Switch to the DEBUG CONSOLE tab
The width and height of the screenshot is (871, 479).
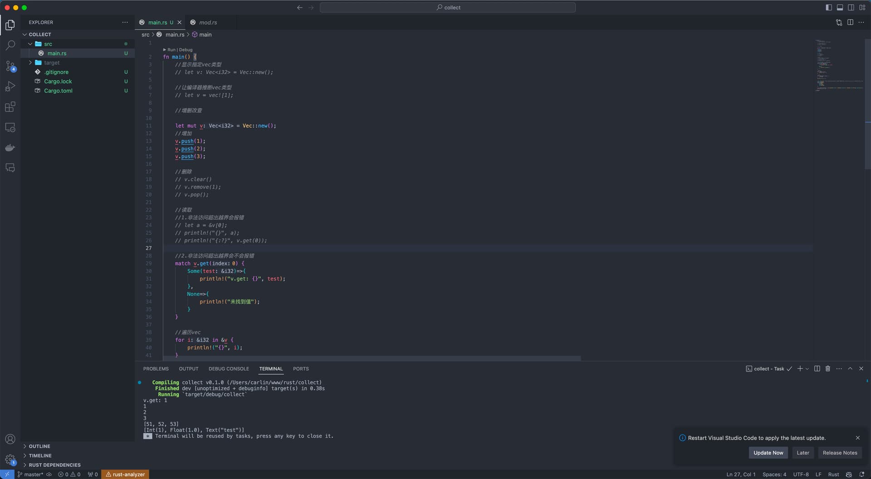pyautogui.click(x=229, y=369)
